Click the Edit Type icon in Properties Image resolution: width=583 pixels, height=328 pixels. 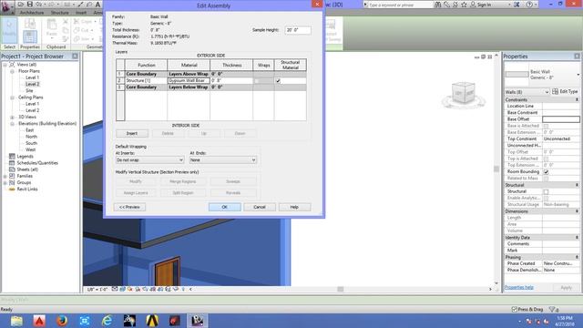pos(555,91)
